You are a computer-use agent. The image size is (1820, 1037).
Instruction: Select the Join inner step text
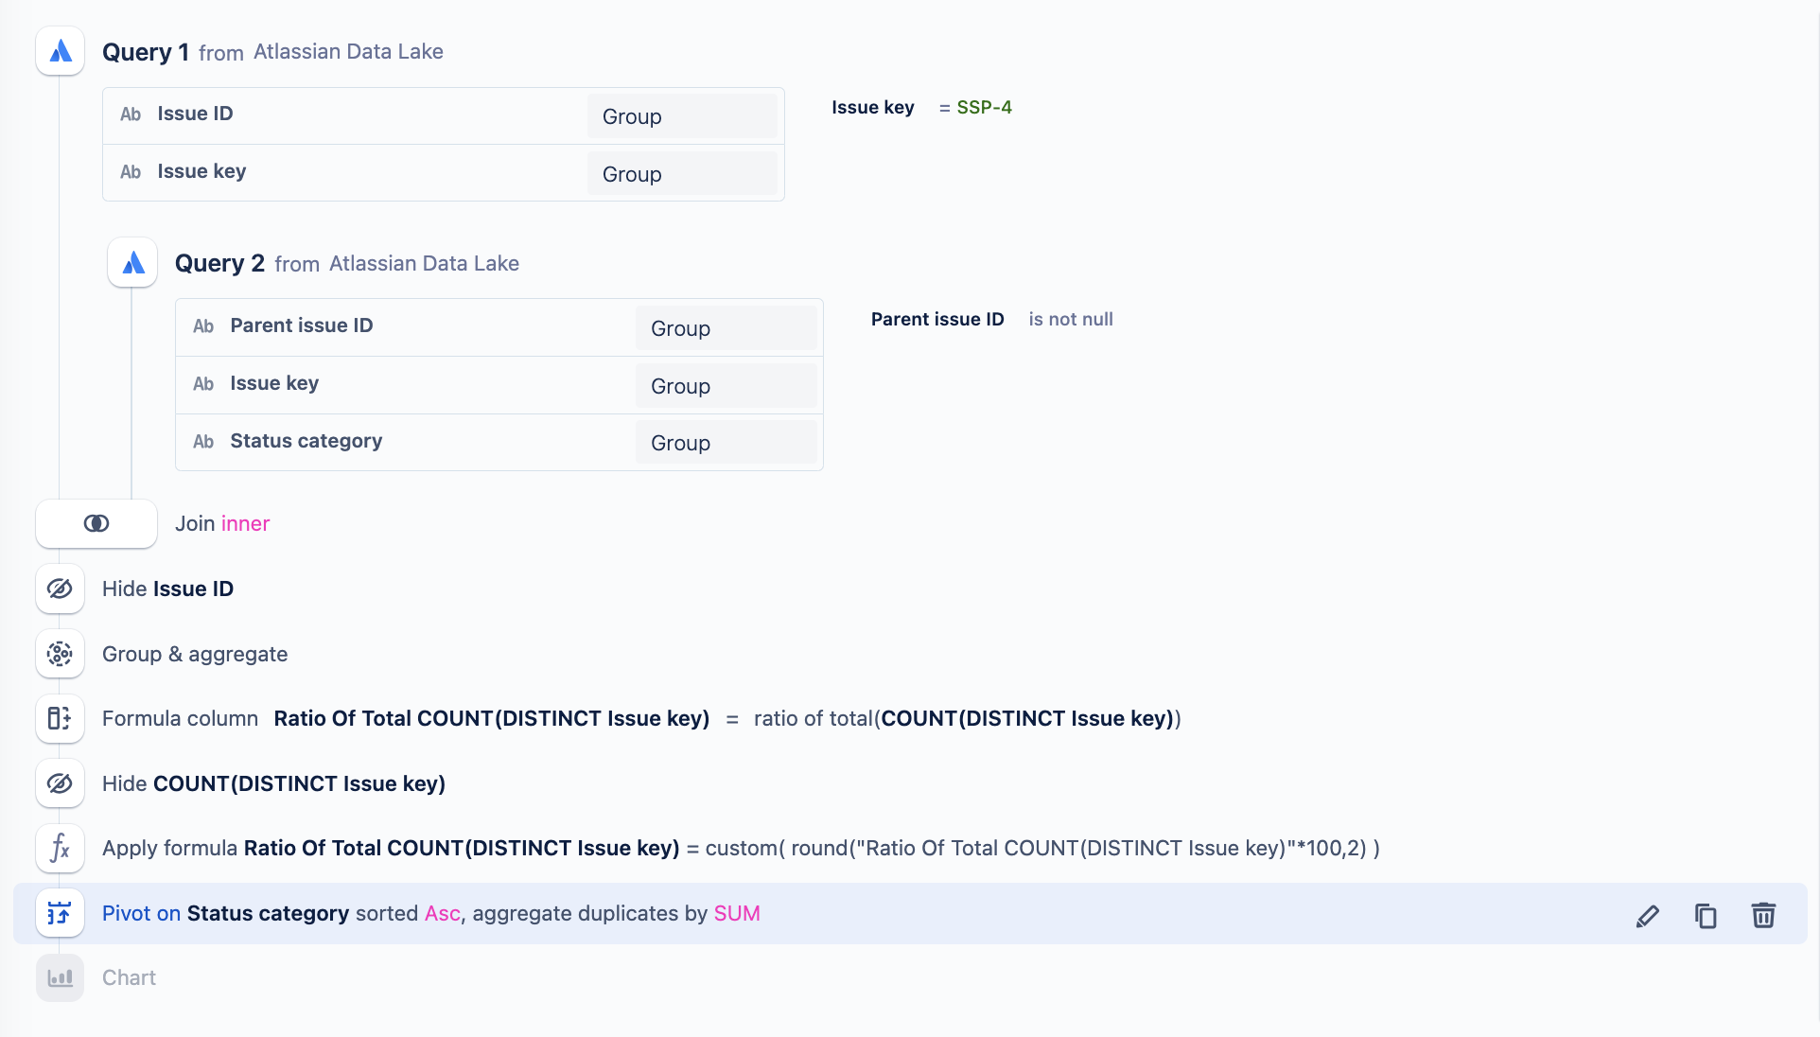click(222, 523)
